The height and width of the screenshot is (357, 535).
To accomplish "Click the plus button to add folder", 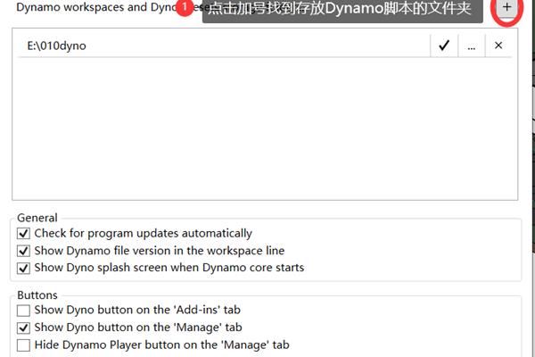I will tap(506, 7).
